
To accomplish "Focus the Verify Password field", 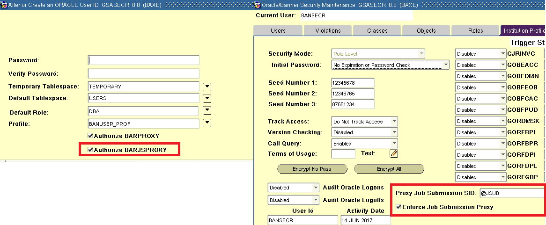I will coord(143,74).
